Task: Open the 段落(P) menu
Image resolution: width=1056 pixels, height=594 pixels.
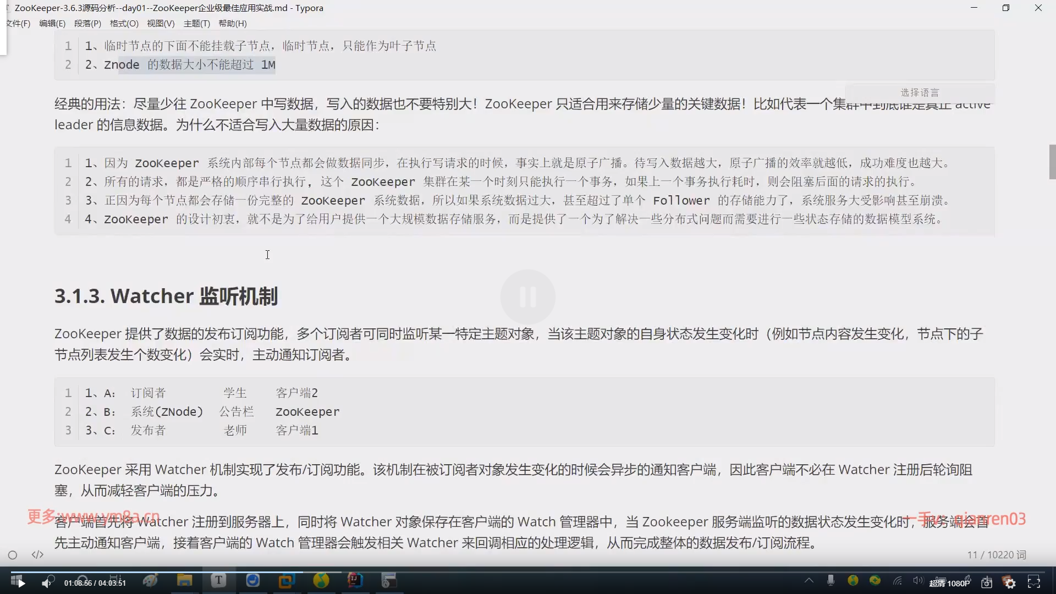Action: (x=87, y=23)
